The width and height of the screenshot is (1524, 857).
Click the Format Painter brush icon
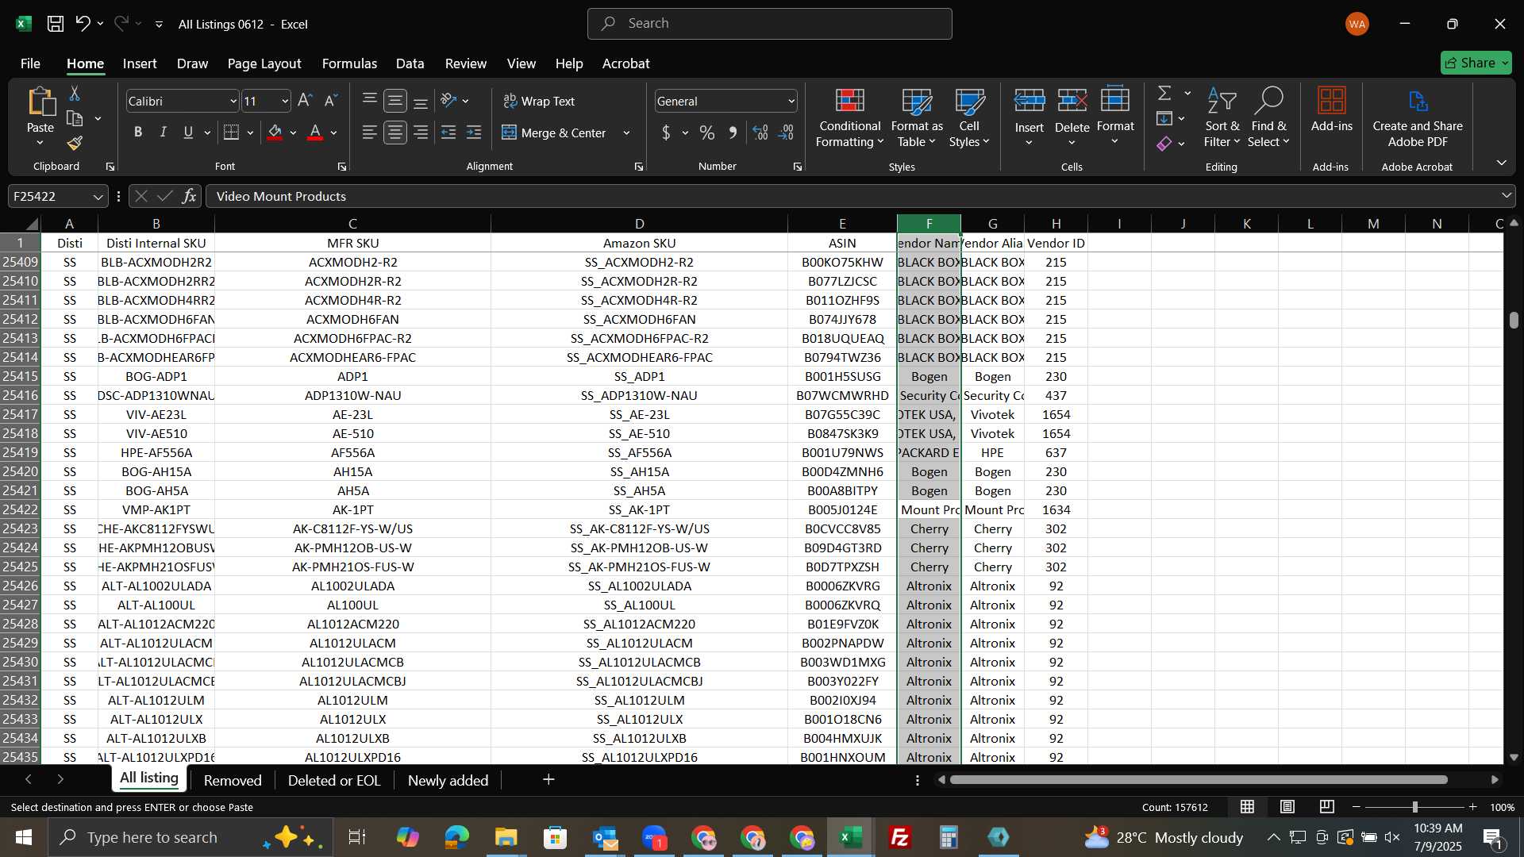click(75, 143)
